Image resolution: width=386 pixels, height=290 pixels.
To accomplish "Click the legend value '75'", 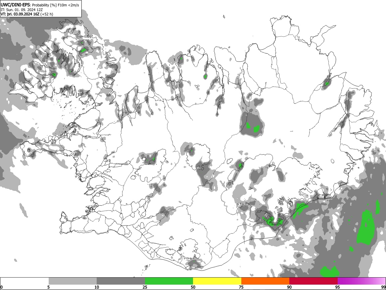I will coord(241,287).
